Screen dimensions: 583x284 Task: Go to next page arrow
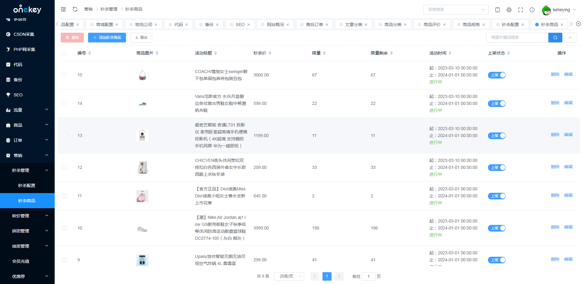point(339,276)
